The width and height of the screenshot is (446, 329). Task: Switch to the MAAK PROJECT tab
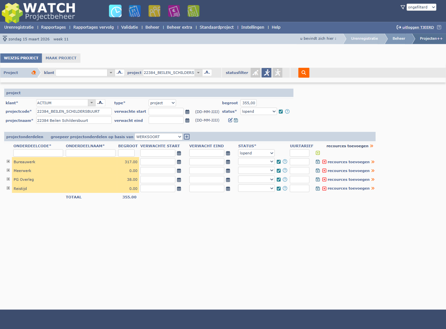(x=61, y=58)
